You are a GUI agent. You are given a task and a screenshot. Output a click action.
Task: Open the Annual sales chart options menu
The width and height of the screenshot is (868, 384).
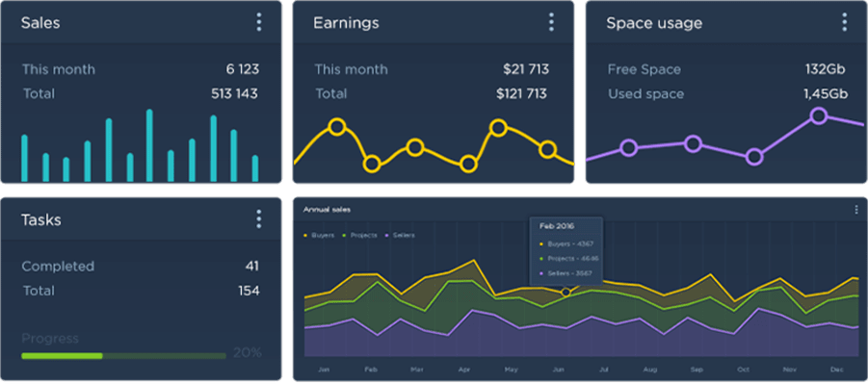[x=856, y=210]
